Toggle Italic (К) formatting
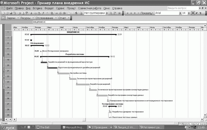The image size is (207, 130). point(197,13)
